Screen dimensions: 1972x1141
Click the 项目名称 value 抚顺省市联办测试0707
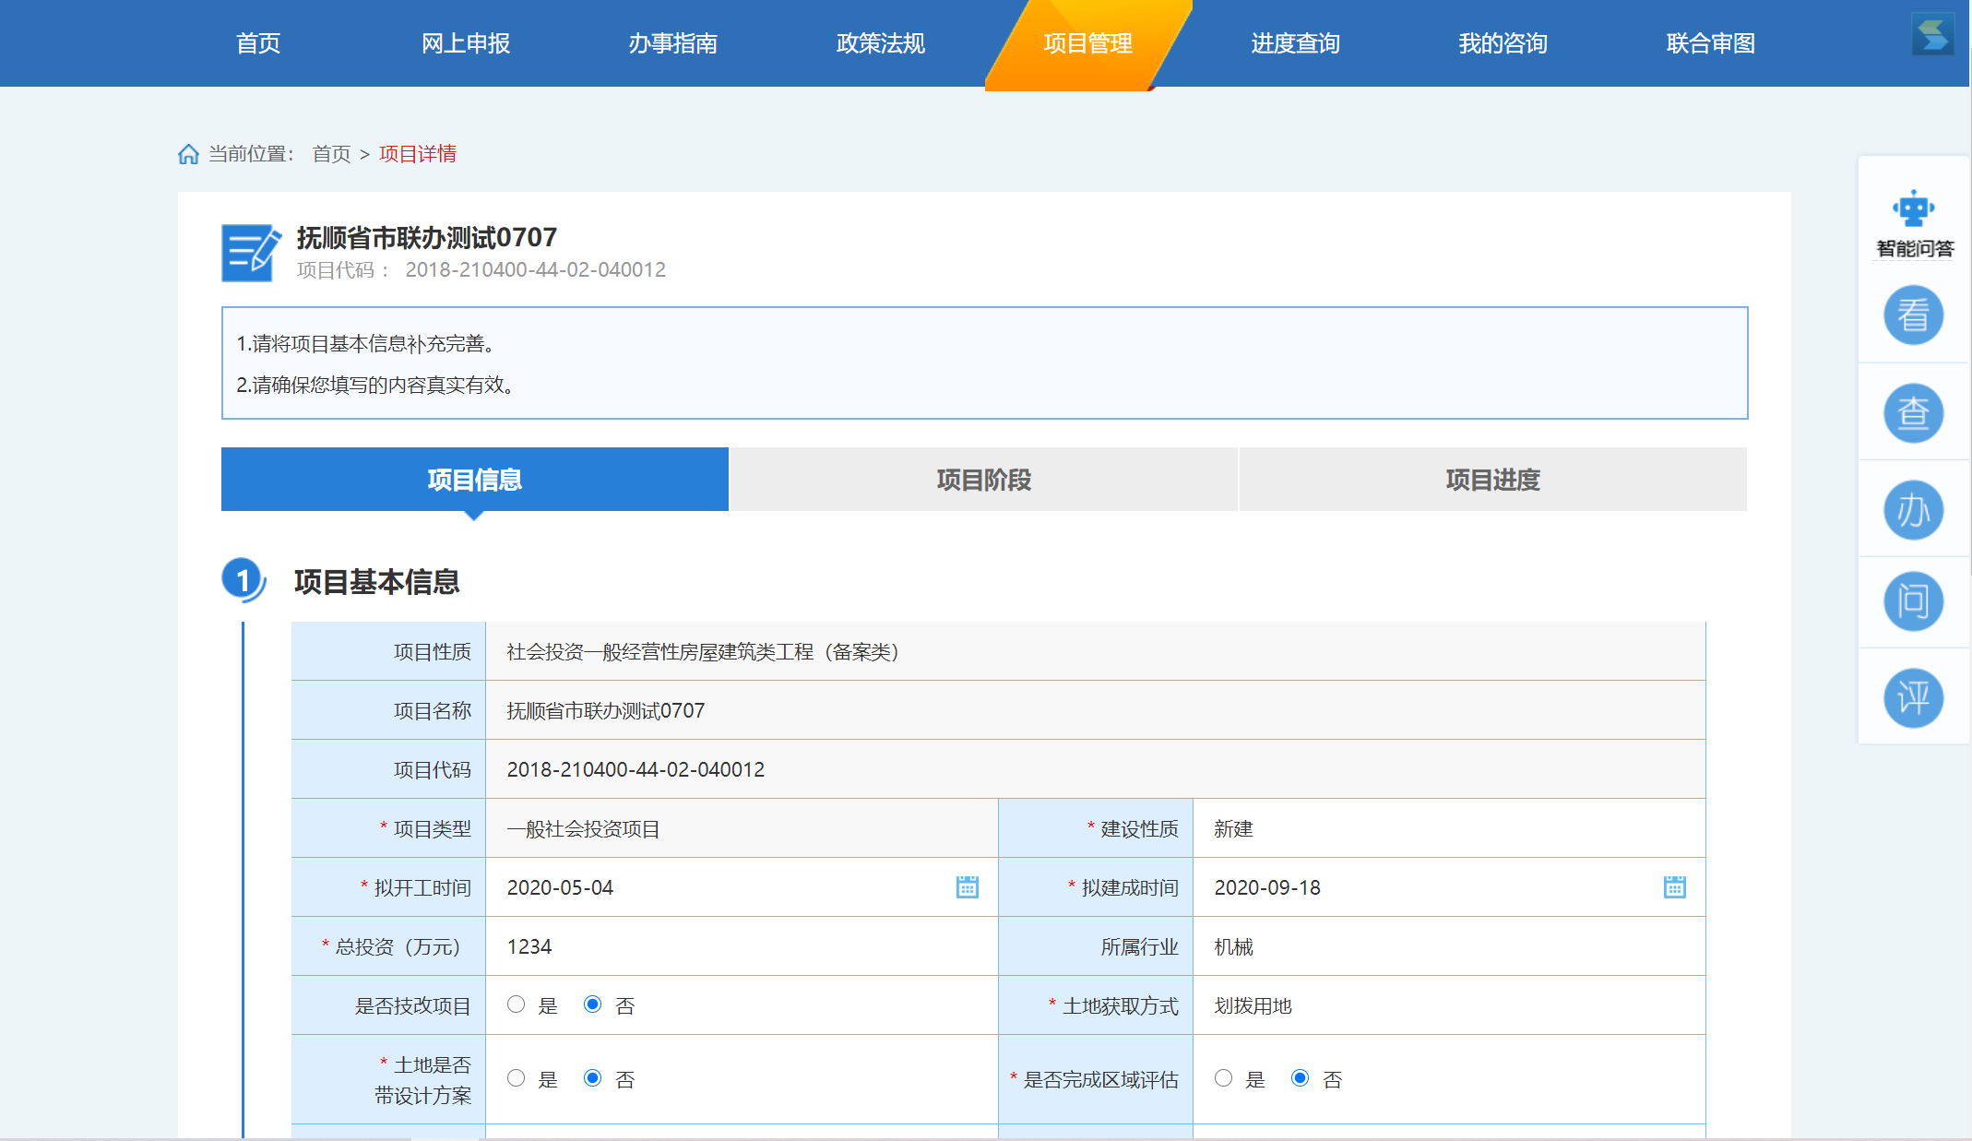tap(605, 711)
